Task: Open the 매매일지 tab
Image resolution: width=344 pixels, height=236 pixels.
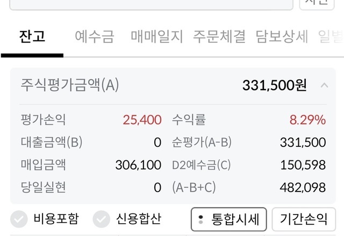Action: (157, 36)
